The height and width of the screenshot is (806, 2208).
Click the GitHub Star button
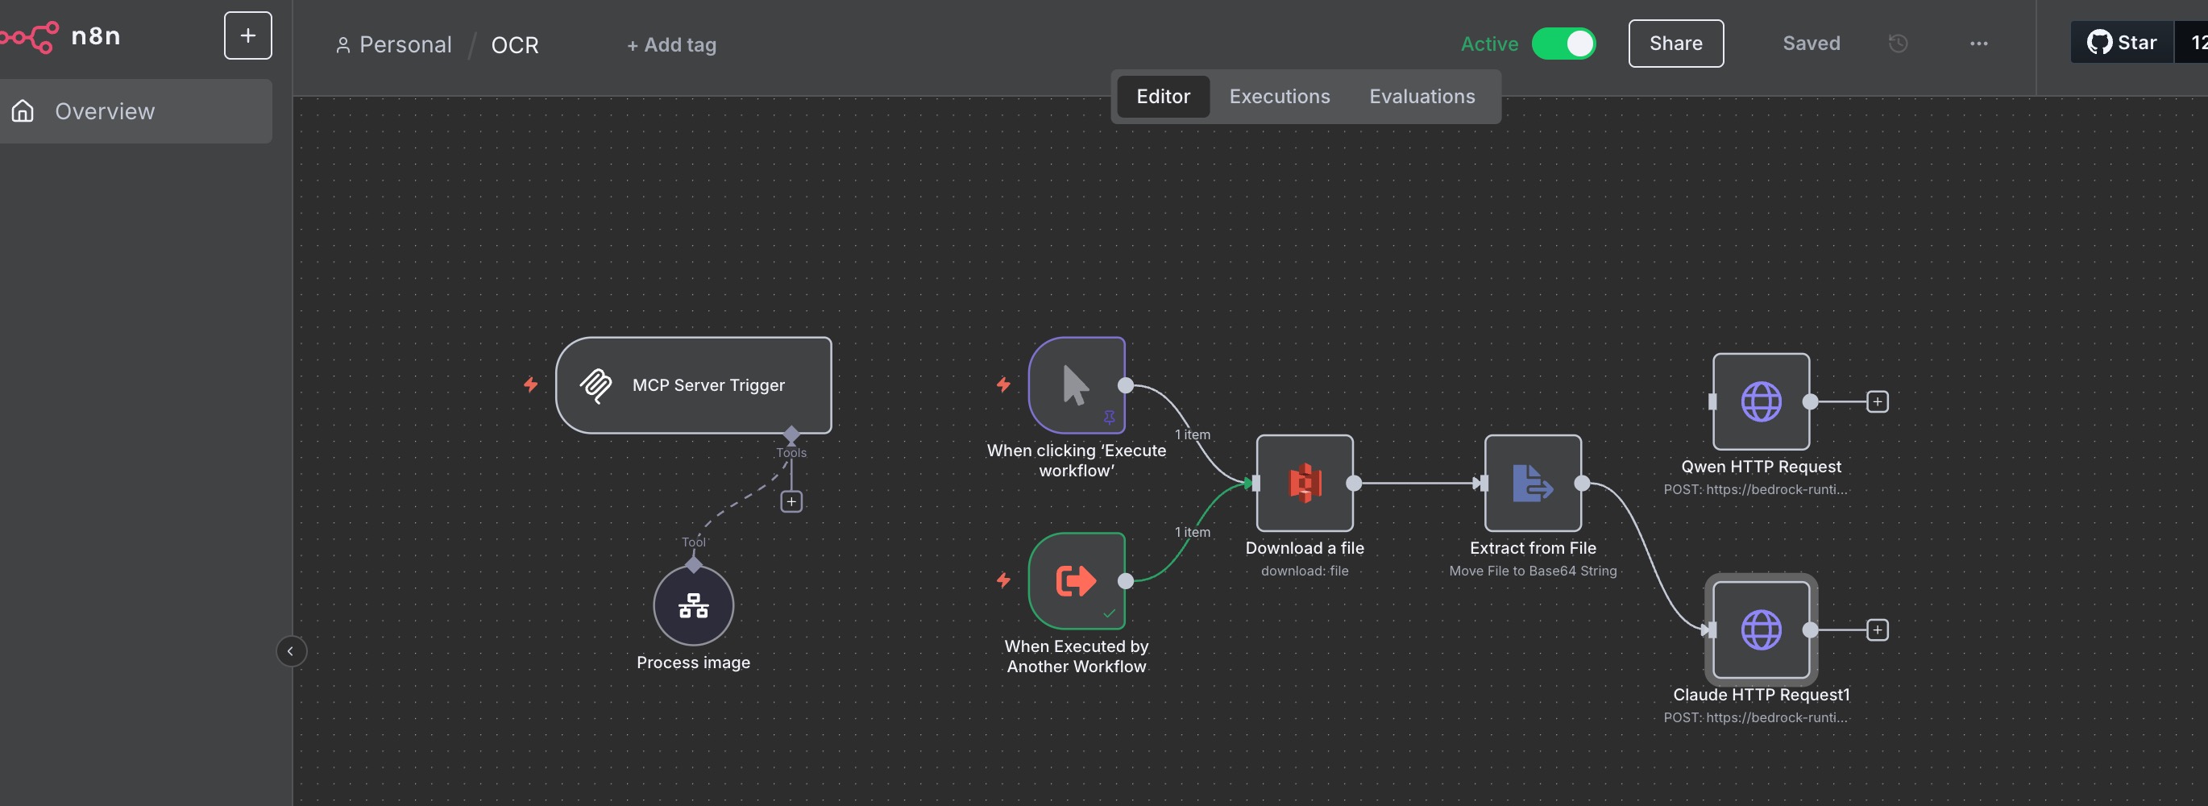coord(2122,43)
